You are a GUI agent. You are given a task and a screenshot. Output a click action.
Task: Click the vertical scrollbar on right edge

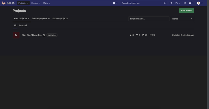208,54
